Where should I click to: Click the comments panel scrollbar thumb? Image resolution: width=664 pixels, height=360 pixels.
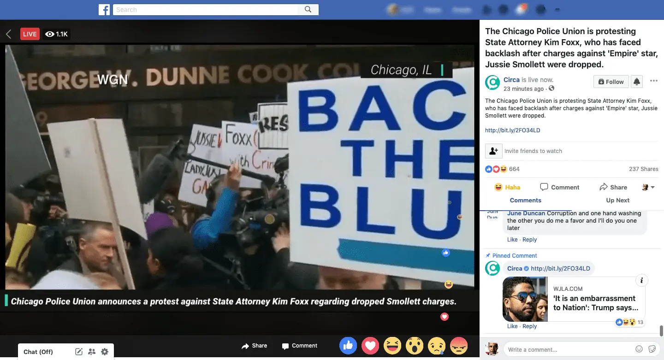(x=661, y=330)
